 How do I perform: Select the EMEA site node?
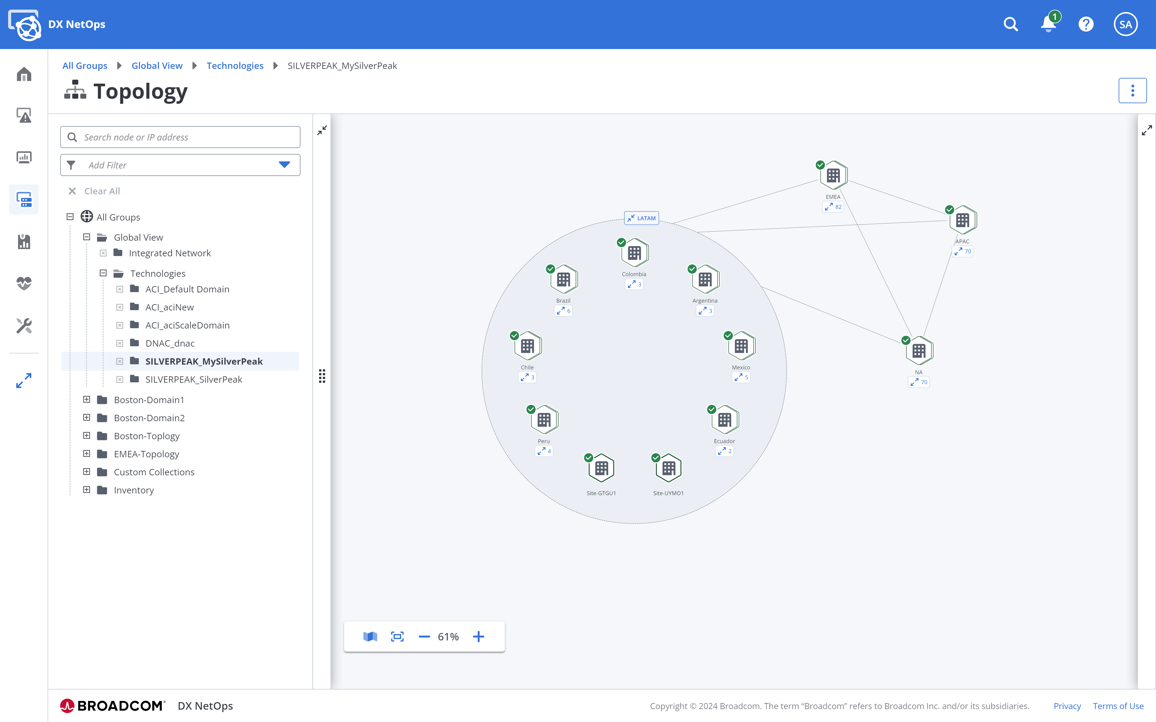click(833, 175)
